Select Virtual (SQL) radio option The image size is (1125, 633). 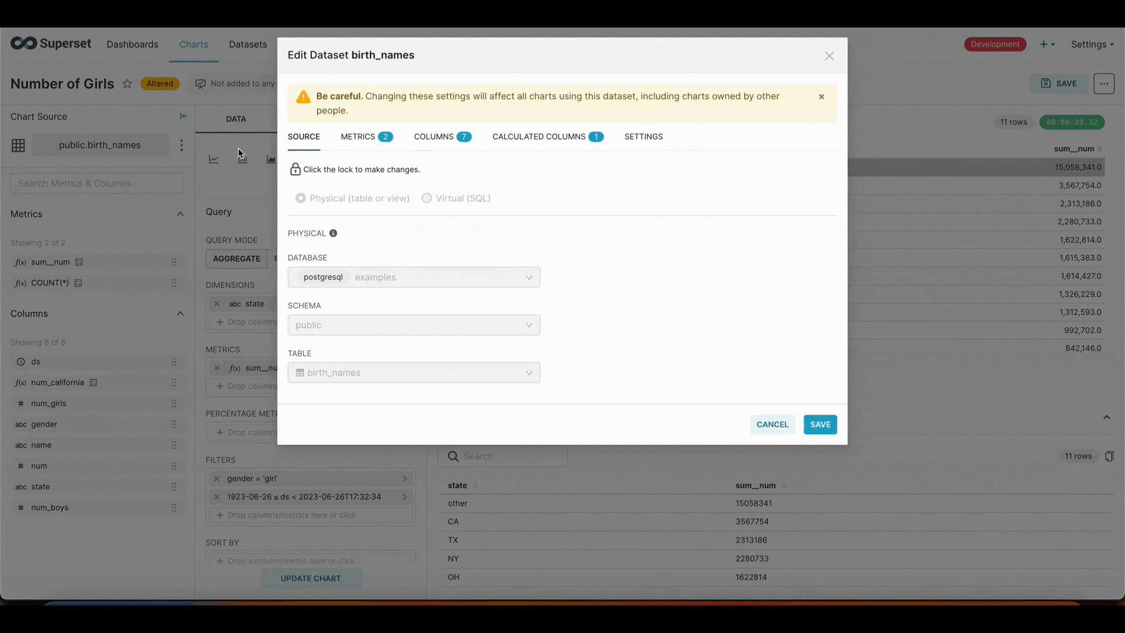pos(427,198)
